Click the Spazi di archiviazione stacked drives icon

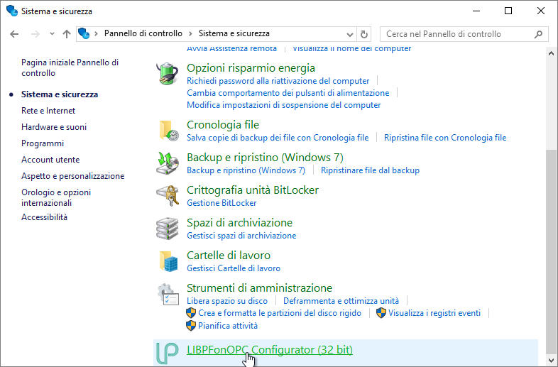[x=168, y=229]
